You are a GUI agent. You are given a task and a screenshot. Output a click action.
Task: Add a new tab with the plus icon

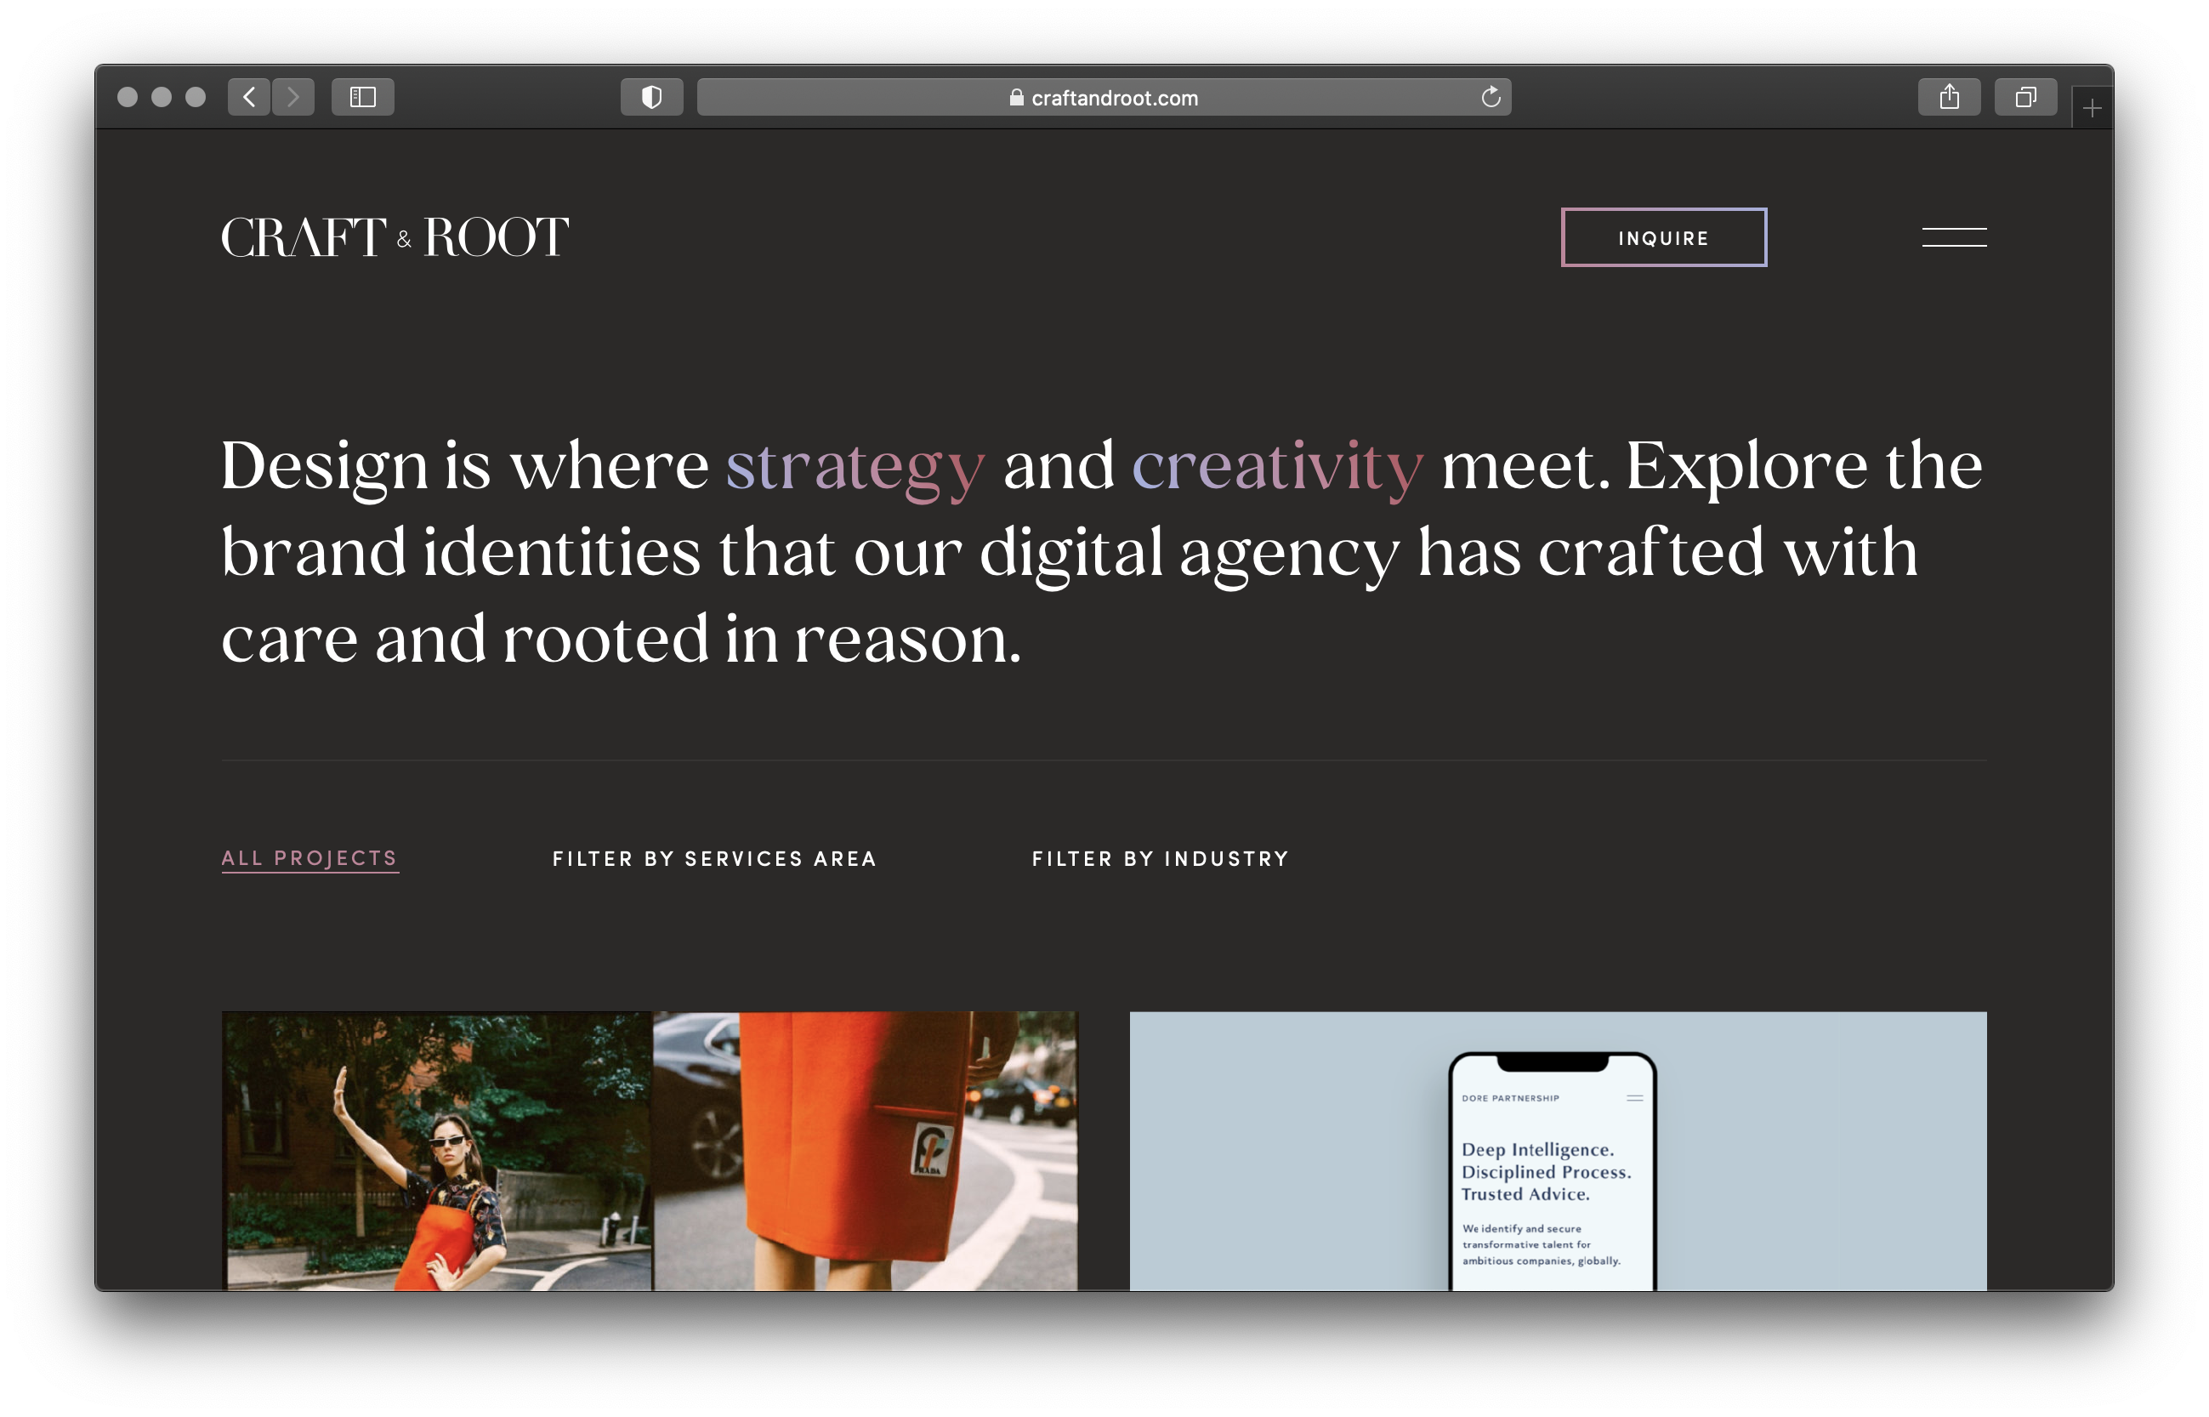(x=2093, y=109)
